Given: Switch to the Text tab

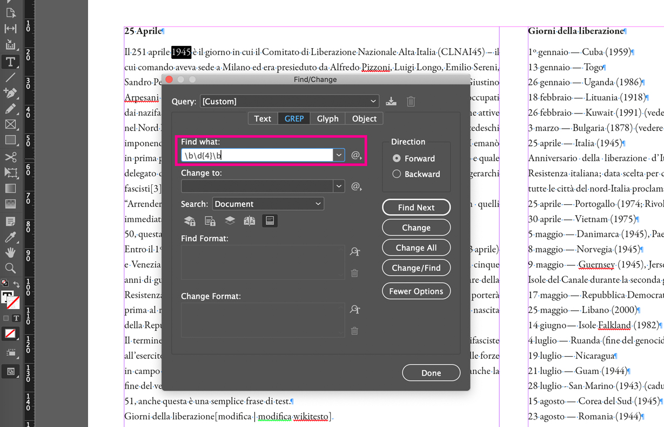Looking at the screenshot, I should 262,118.
